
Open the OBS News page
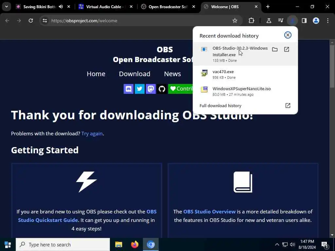point(172,74)
